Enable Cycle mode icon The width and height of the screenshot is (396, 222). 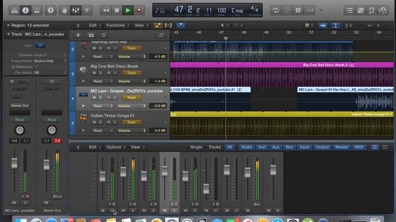pos(275,10)
